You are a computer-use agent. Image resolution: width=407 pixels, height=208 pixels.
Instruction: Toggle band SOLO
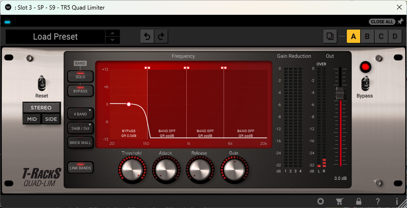click(80, 76)
